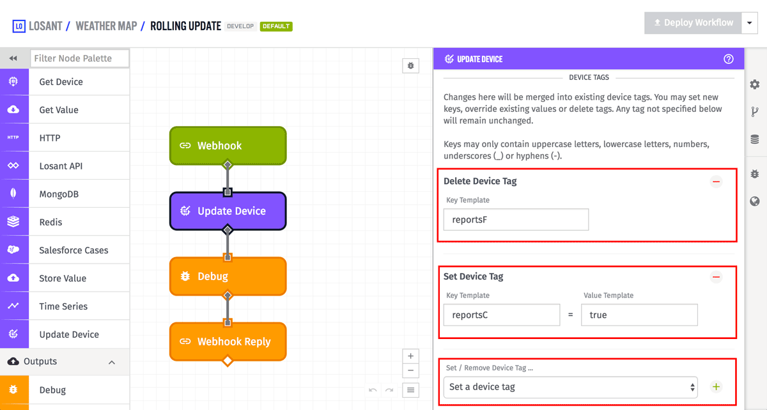Click Salesforce Cases palette label
767x410 pixels.
(x=74, y=250)
